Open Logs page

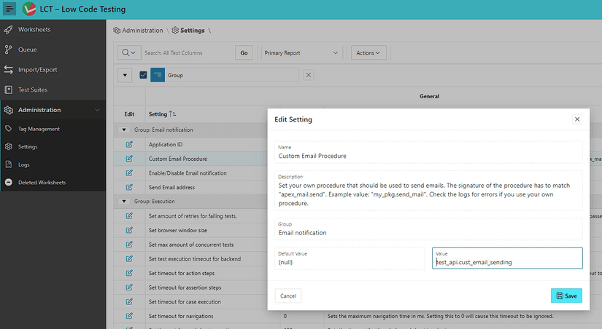(x=53, y=164)
